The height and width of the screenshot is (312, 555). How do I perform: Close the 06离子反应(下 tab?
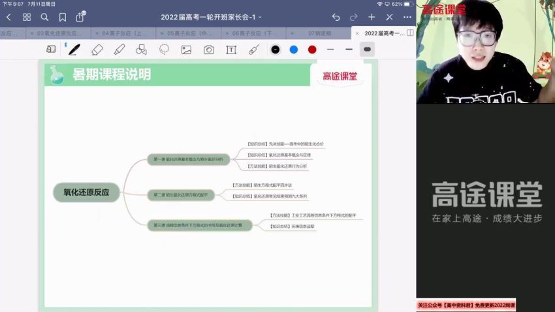tap(227, 33)
